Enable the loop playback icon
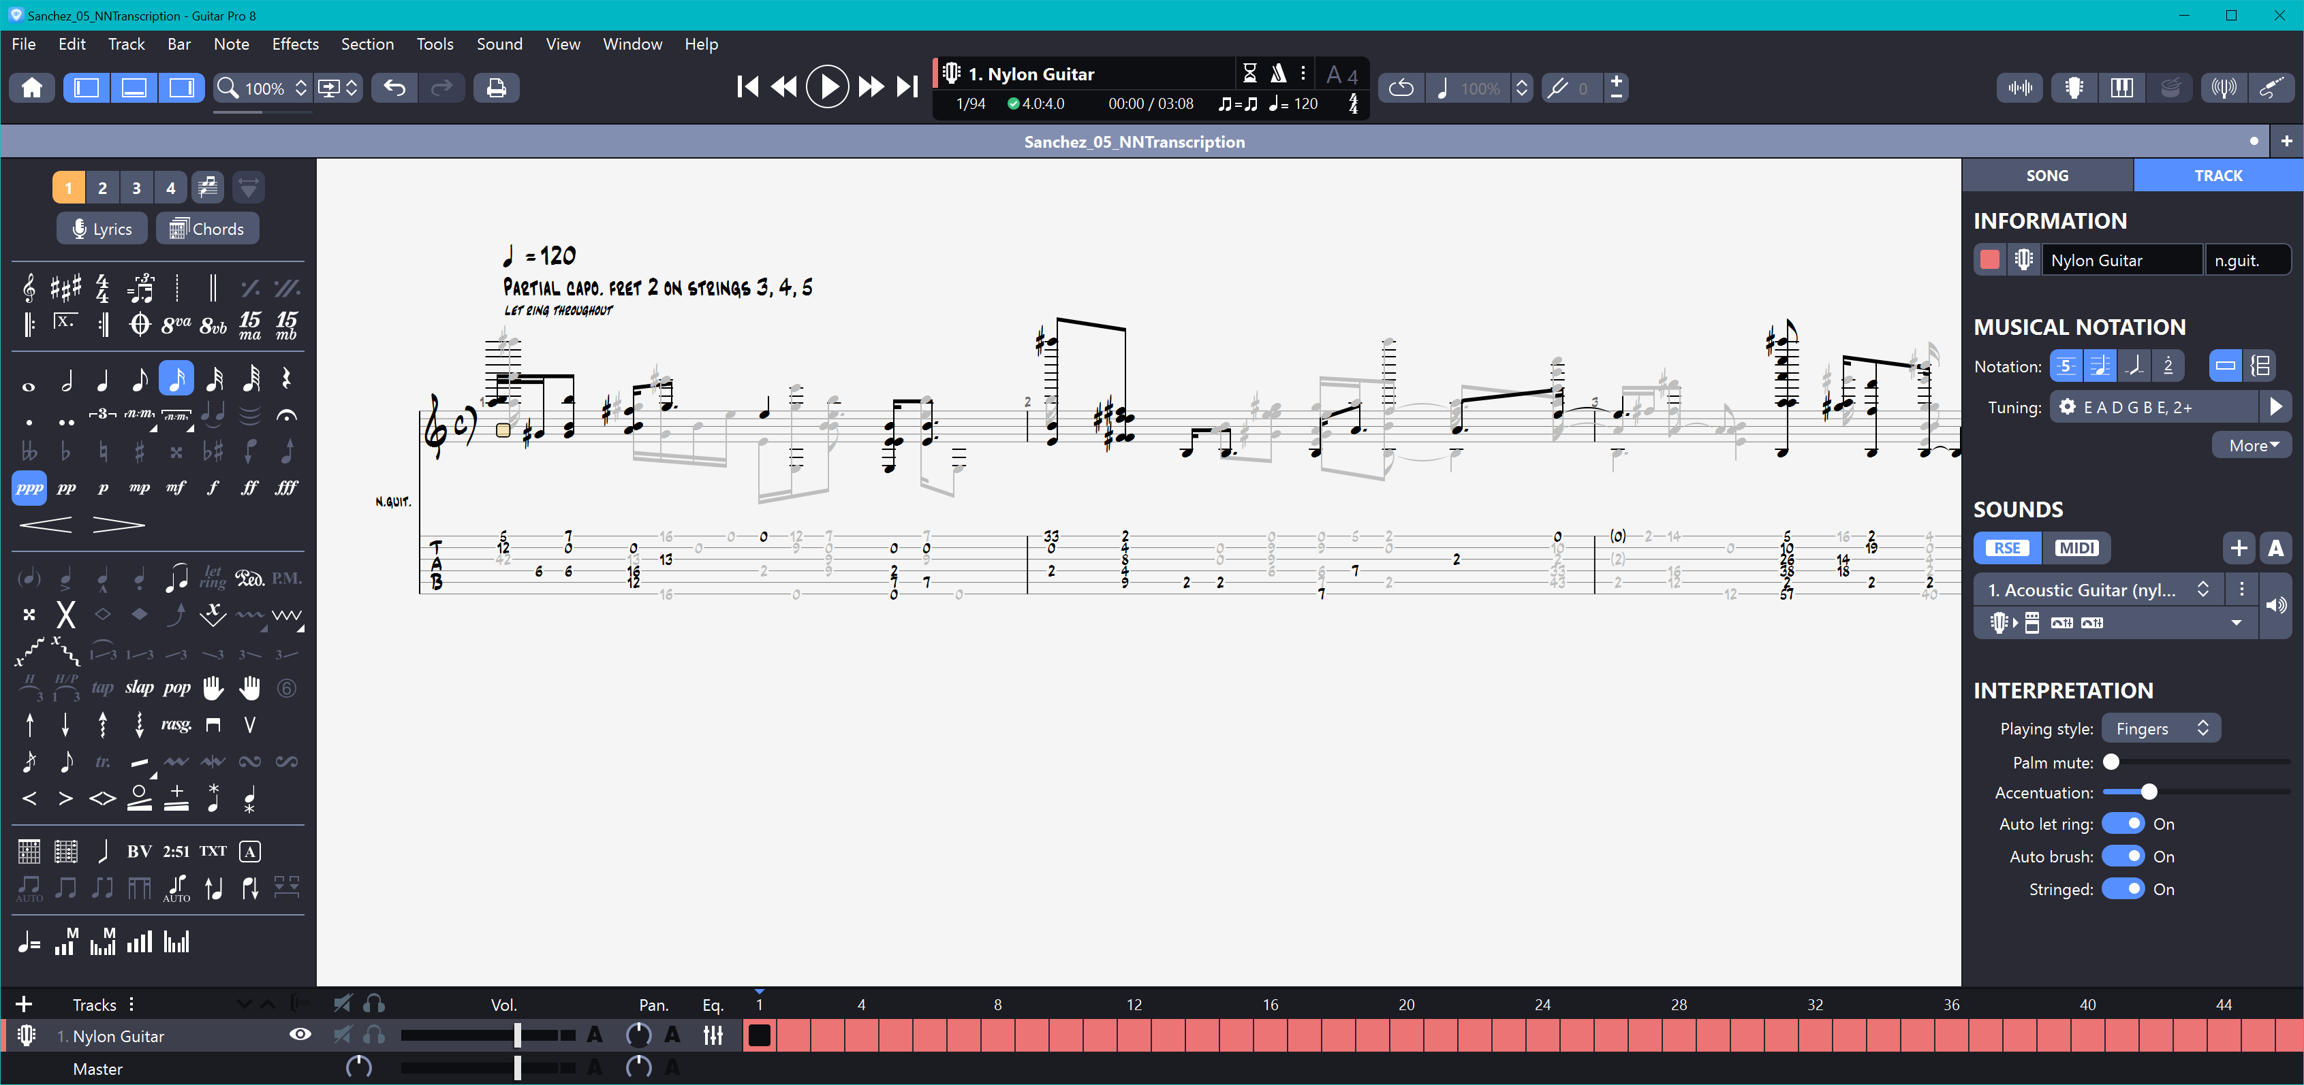This screenshot has width=2304, height=1085. tap(1401, 88)
